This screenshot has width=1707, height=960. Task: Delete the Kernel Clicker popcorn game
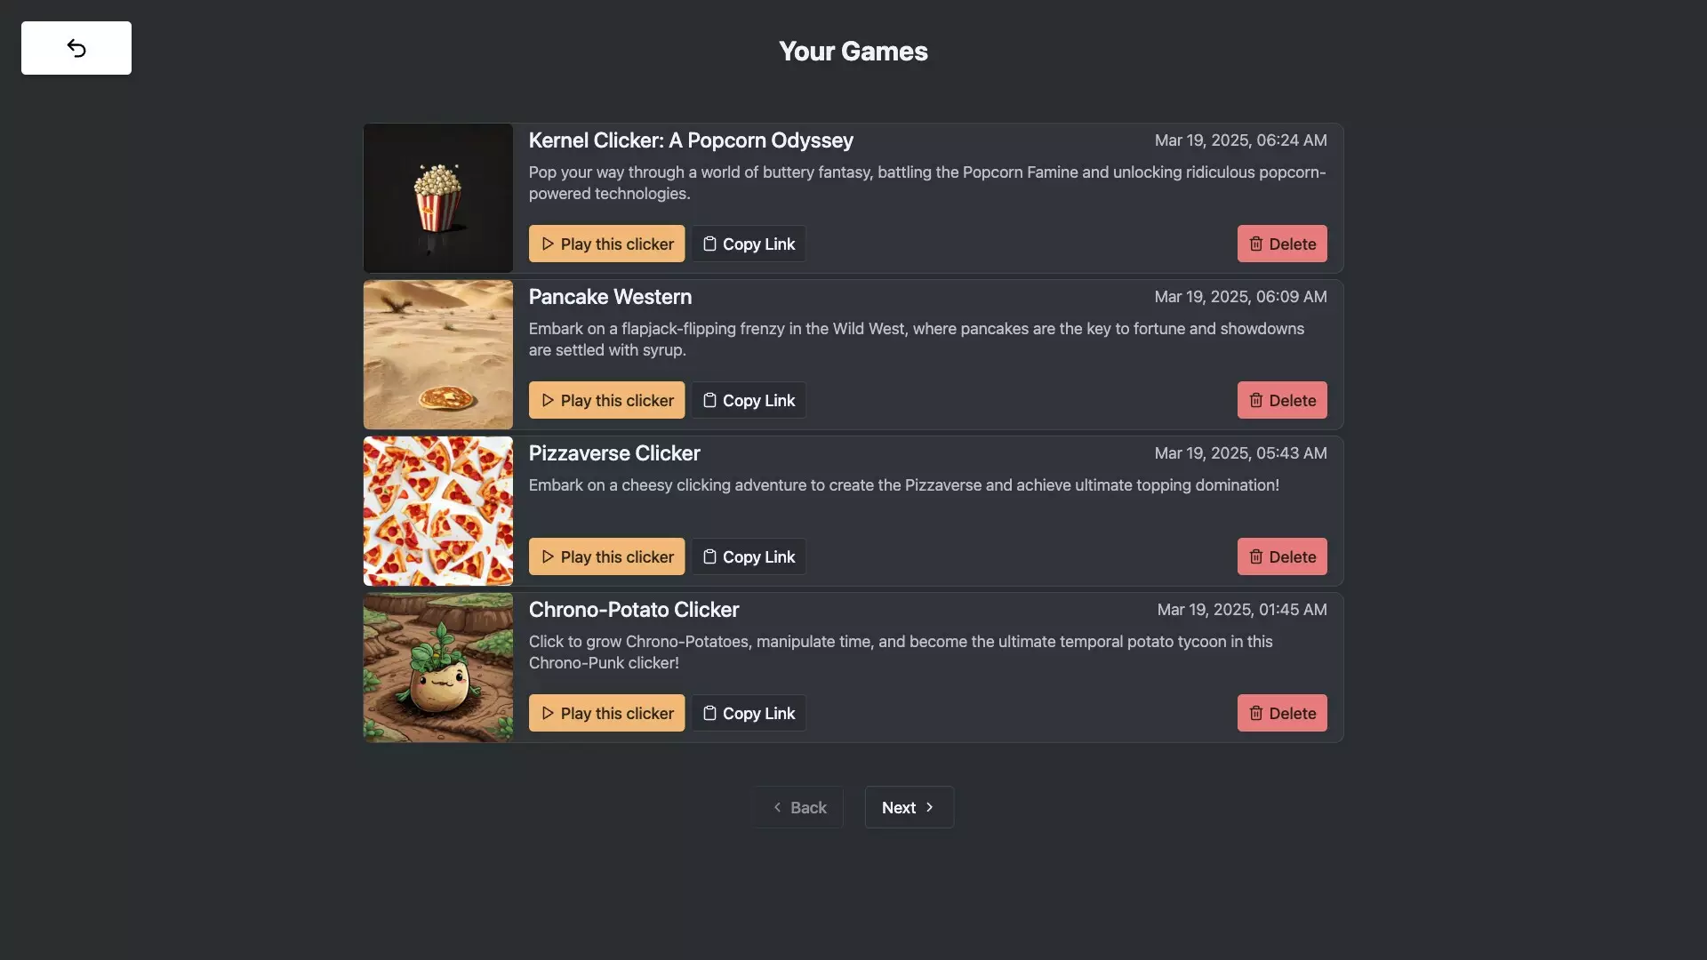[1281, 244]
